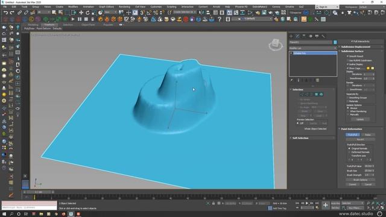Toggle the Percent Snap icon
The width and height of the screenshot is (386, 217).
156,12
